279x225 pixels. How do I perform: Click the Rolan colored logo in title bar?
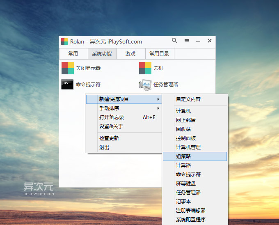coord(64,41)
